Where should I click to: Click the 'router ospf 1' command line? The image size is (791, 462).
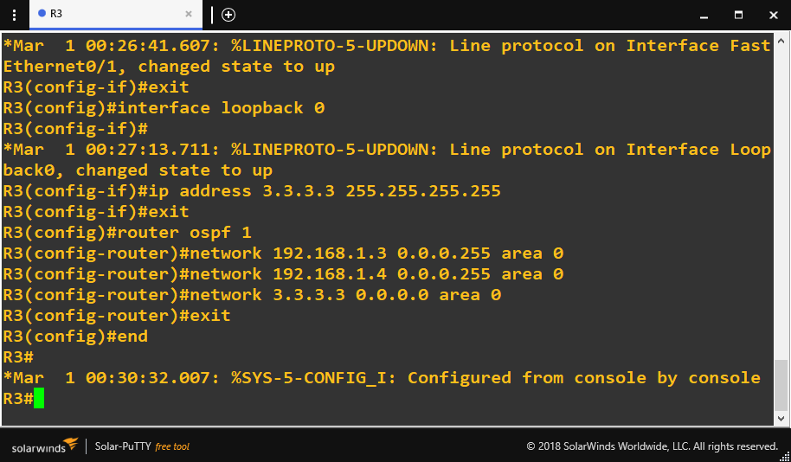click(127, 233)
